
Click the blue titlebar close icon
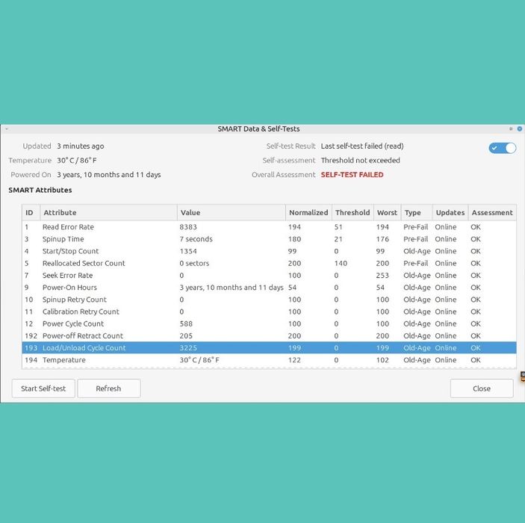520,129
